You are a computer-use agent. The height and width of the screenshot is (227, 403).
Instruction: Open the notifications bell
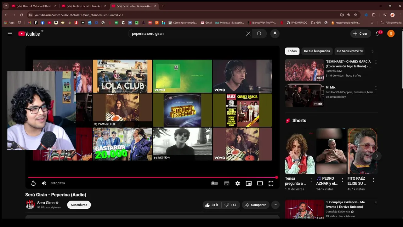click(x=377, y=34)
